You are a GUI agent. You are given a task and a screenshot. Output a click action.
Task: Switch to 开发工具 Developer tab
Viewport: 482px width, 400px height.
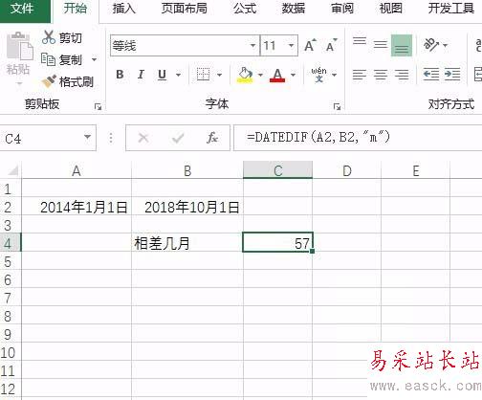click(x=451, y=9)
